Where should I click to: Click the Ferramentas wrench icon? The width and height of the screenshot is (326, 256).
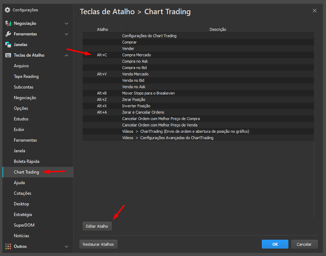pyautogui.click(x=8, y=34)
